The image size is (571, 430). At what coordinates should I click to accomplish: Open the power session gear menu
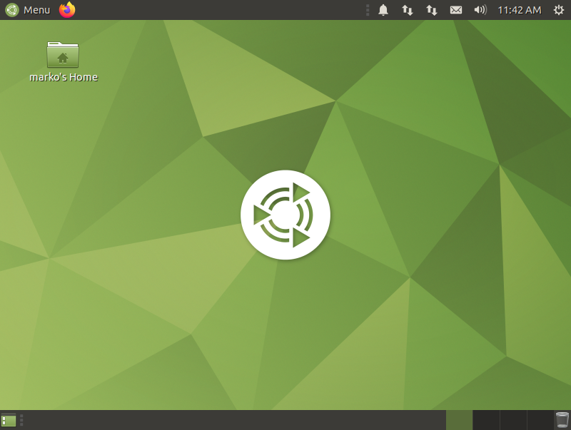(x=559, y=10)
